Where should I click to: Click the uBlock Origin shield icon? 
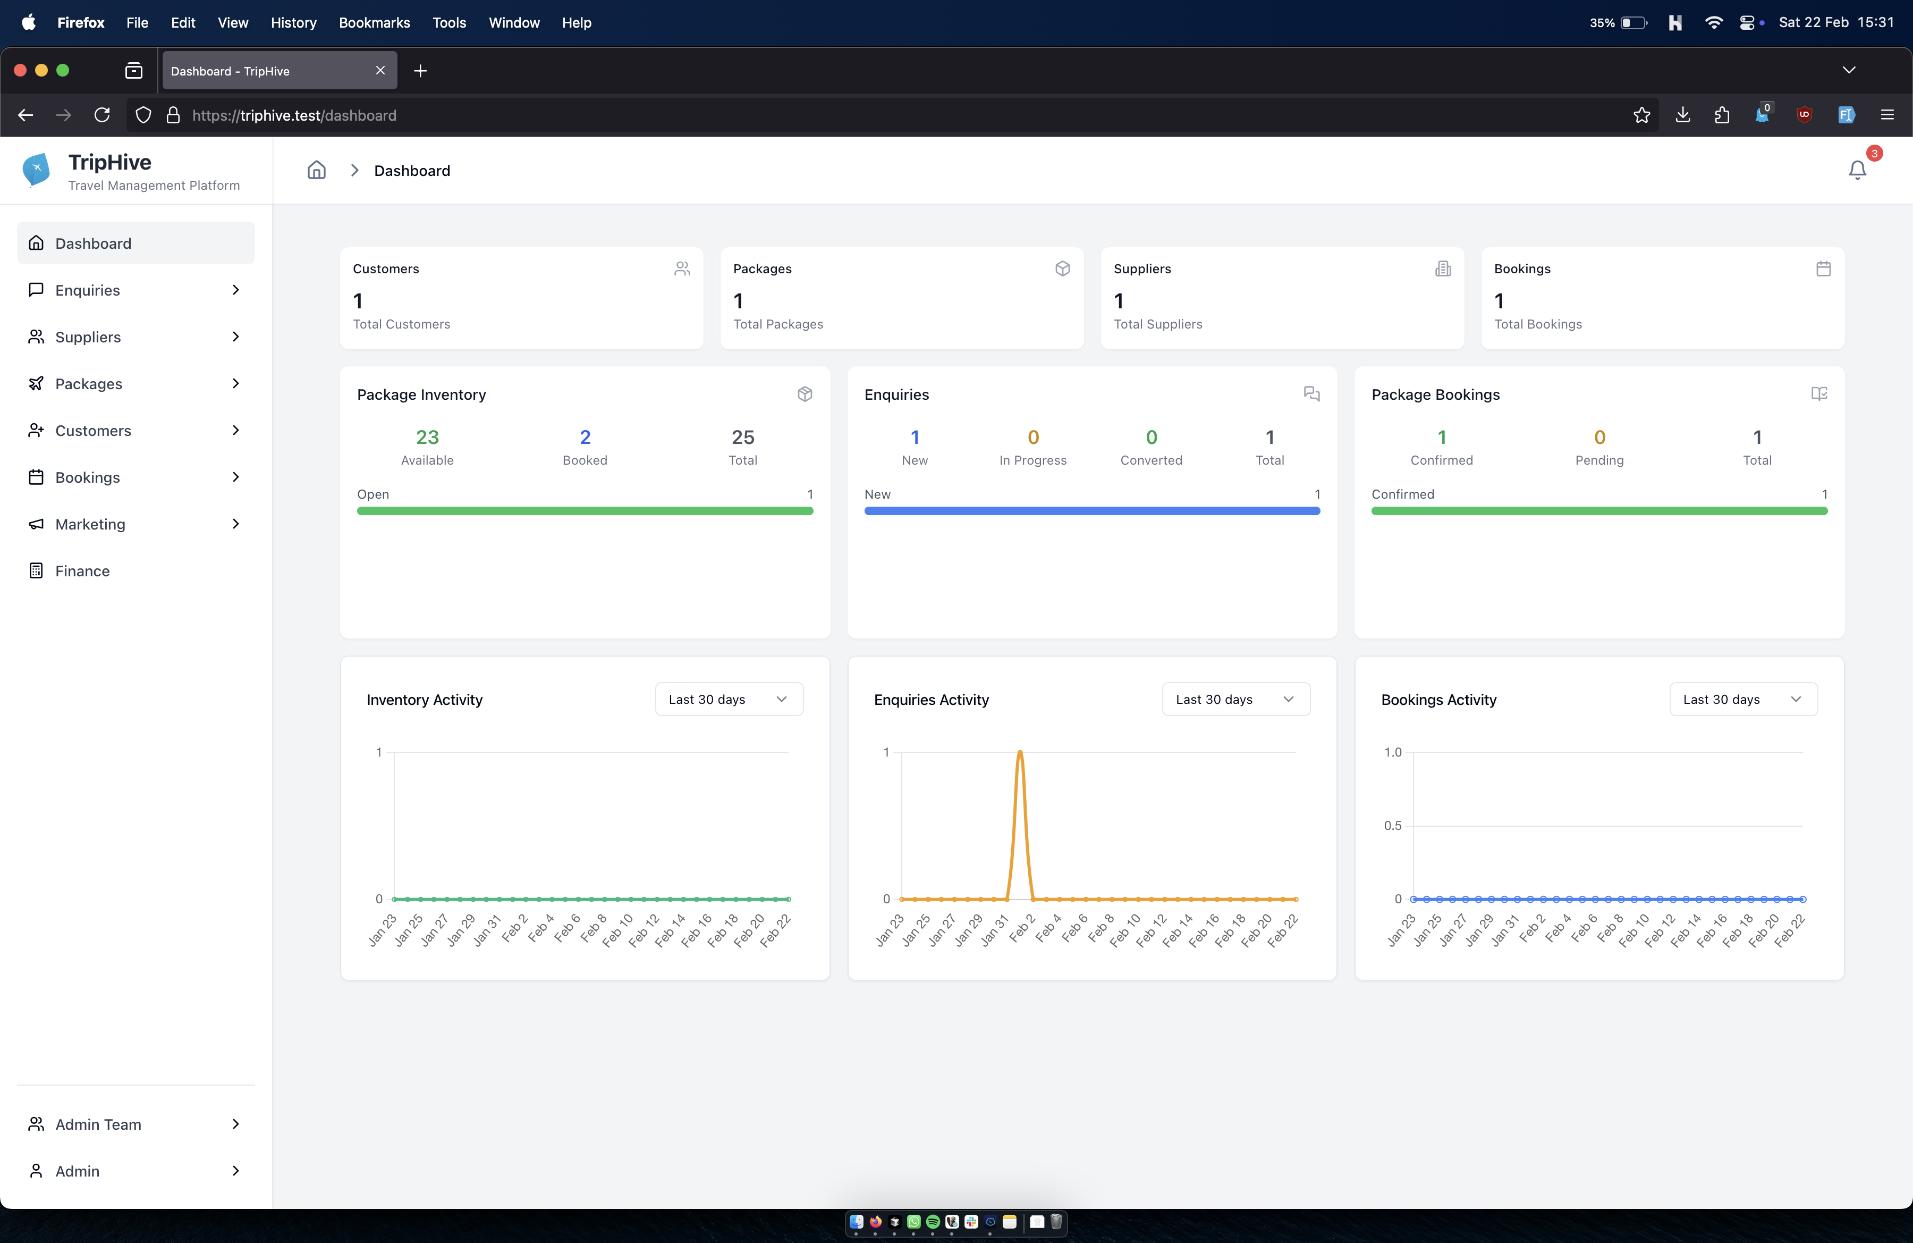[1804, 115]
